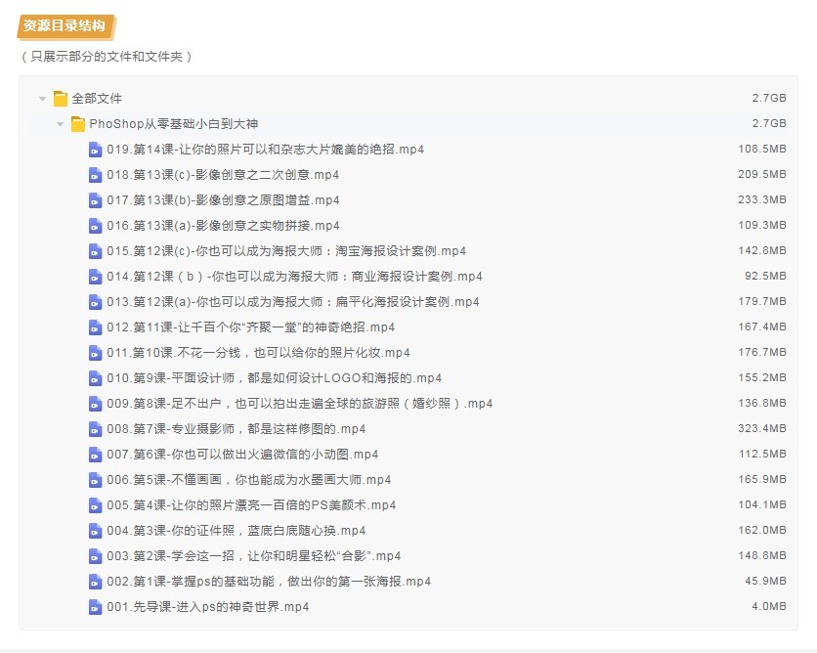This screenshot has height=653, width=817.
Task: Collapse the PhoShop从零基础小白到大神 folder arrow
Action: pos(61,124)
